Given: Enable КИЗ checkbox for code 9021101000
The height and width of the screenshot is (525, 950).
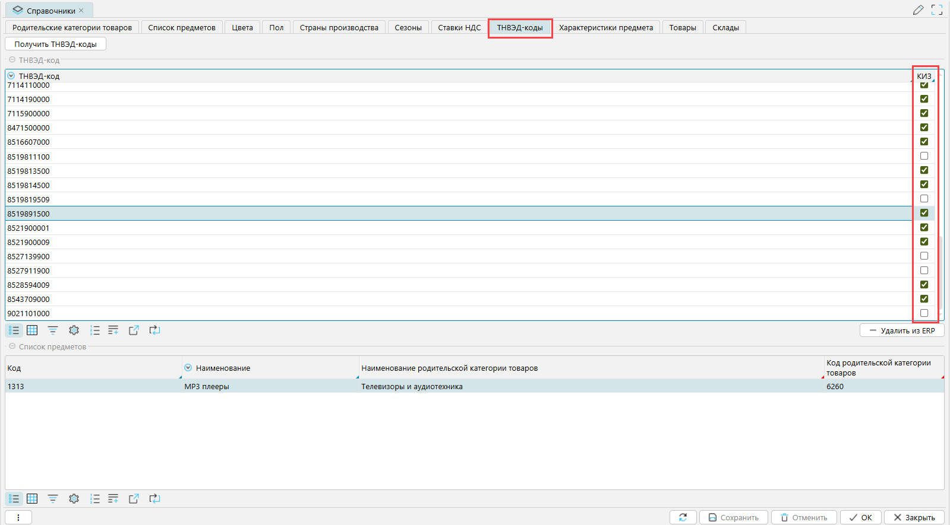Looking at the screenshot, I should (924, 313).
